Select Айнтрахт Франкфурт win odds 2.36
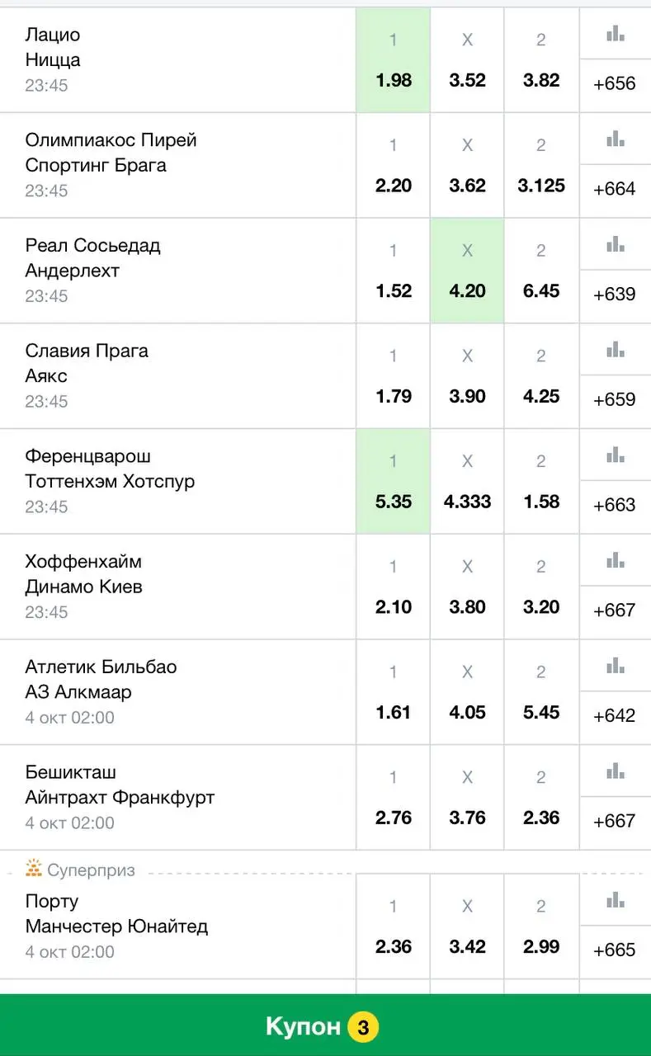The image size is (651, 1056). [x=541, y=798]
